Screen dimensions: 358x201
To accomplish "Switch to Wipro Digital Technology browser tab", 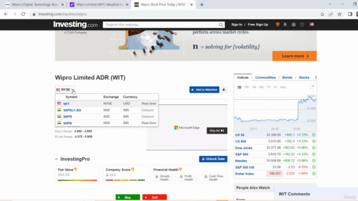I will click(35, 4).
